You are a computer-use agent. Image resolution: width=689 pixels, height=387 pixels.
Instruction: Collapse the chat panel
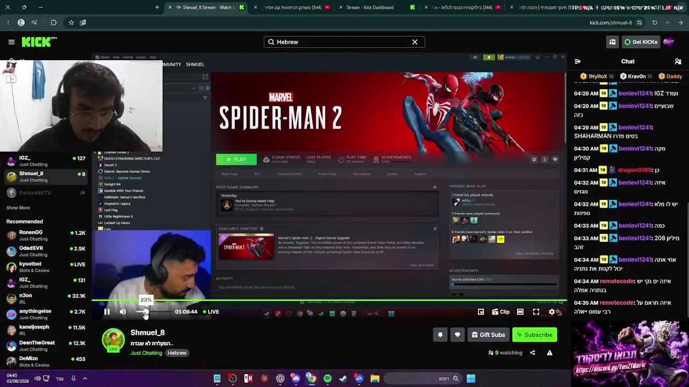pyautogui.click(x=577, y=62)
